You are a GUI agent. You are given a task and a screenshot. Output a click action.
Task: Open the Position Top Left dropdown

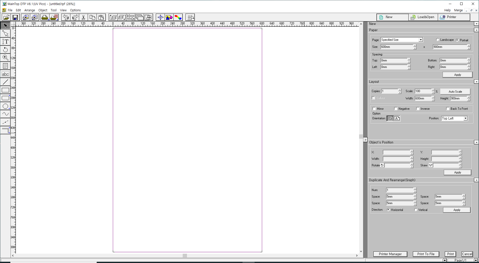[465, 119]
